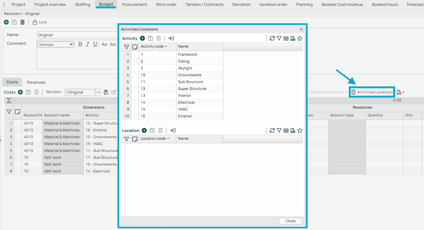Toggle underline formatting in the comment editor
The width and height of the screenshot is (424, 230).
[95, 44]
